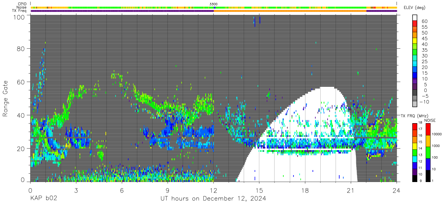This screenshot has height=206, width=446.
Task: Click the black 9–10 MHz TX FRQ swatch
Action: click(x=415, y=178)
